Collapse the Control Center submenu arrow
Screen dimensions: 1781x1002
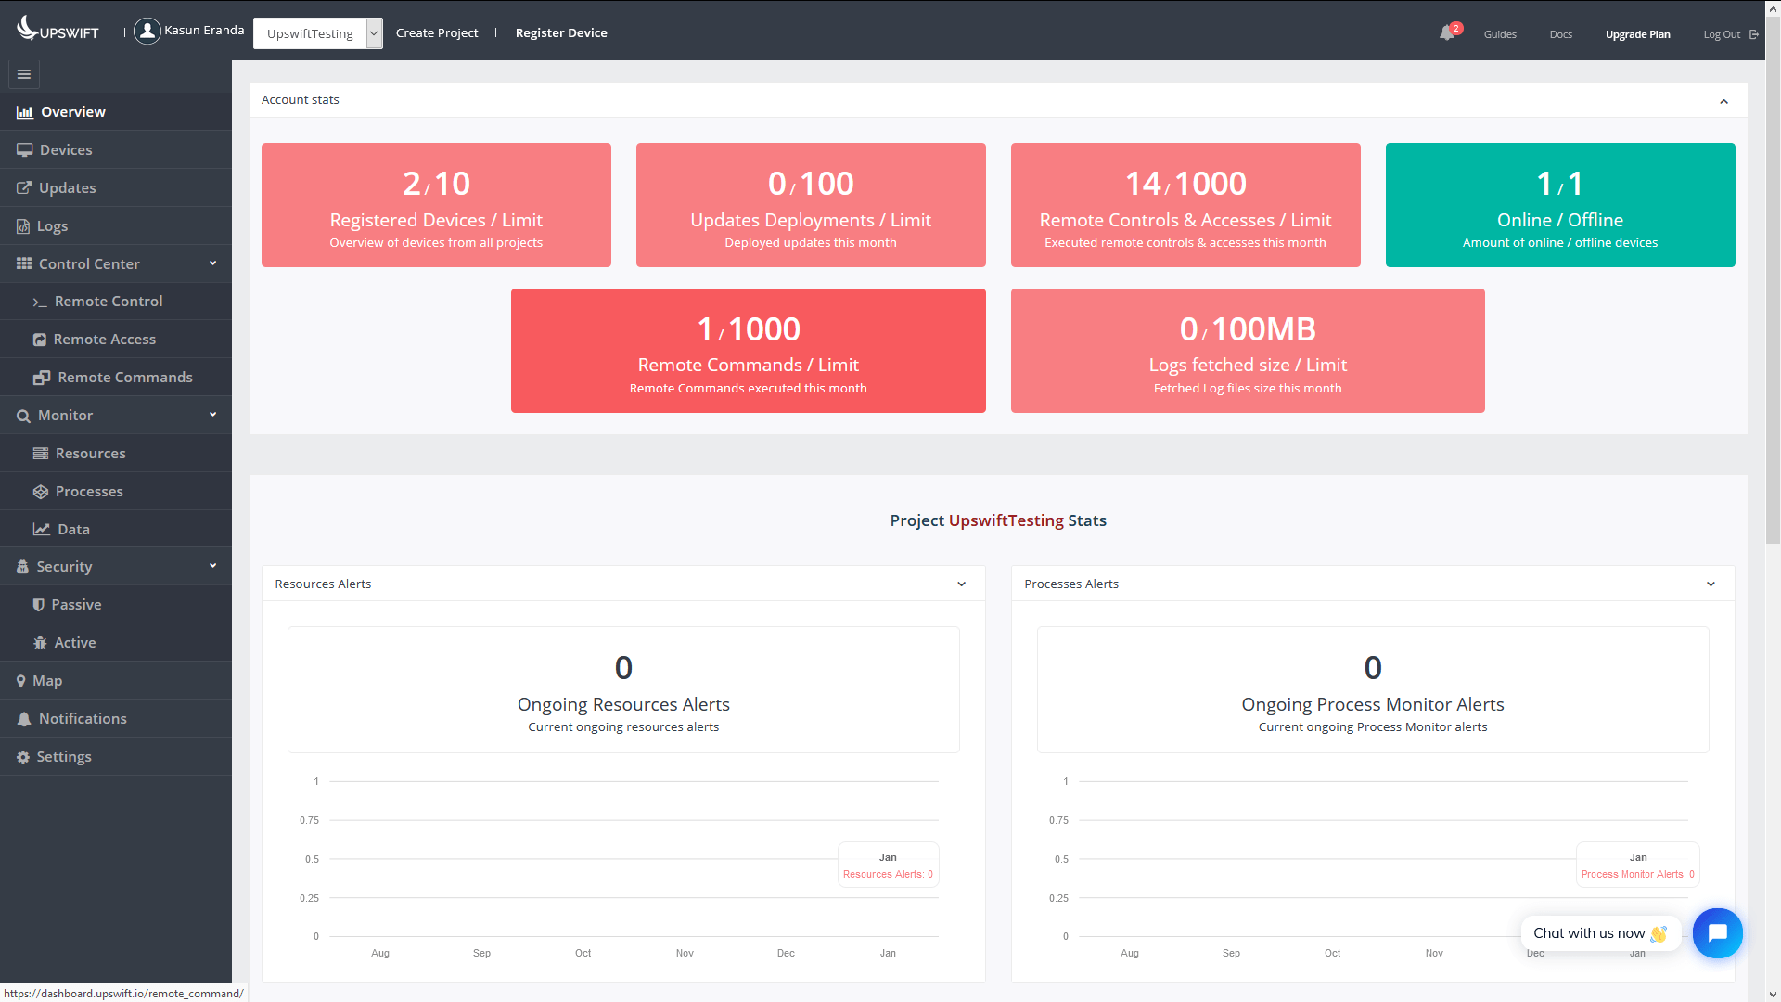213,263
